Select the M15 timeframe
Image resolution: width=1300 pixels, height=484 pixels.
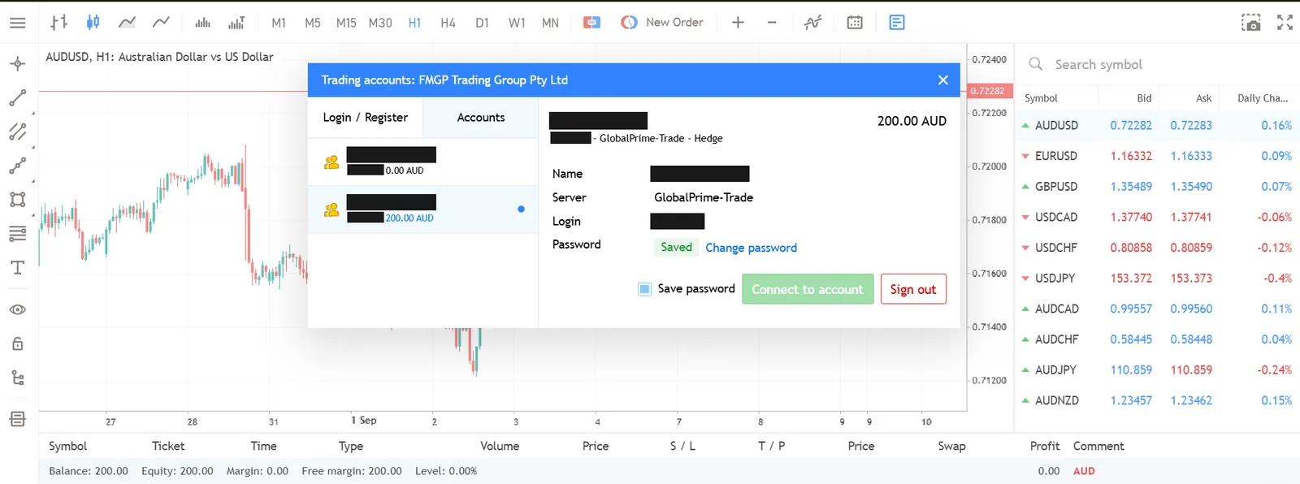(346, 23)
